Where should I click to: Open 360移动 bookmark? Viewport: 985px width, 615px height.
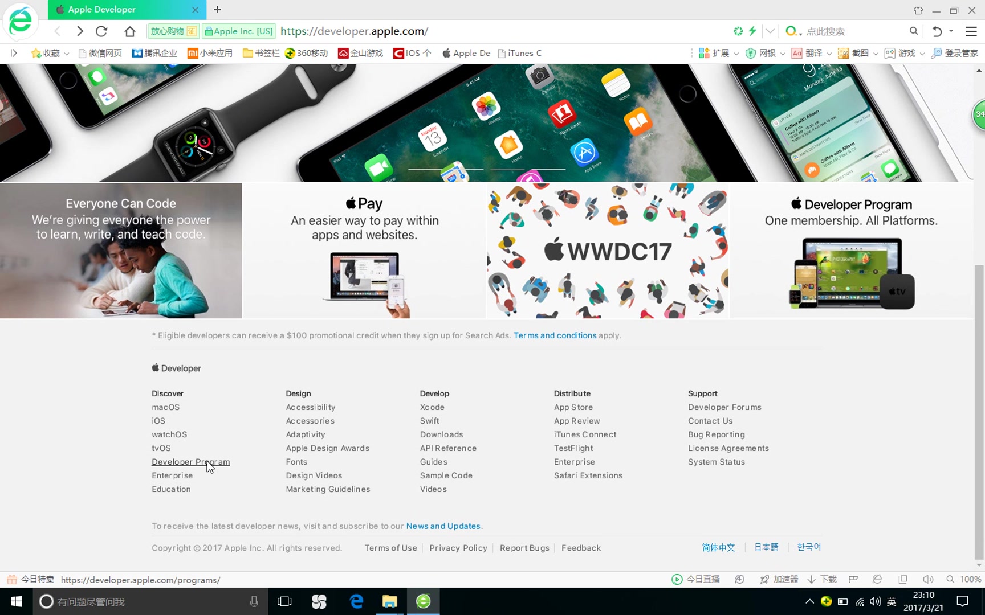pyautogui.click(x=306, y=53)
